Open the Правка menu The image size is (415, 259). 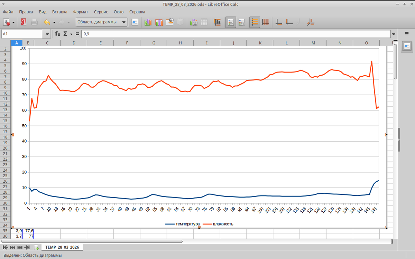pyautogui.click(x=26, y=12)
